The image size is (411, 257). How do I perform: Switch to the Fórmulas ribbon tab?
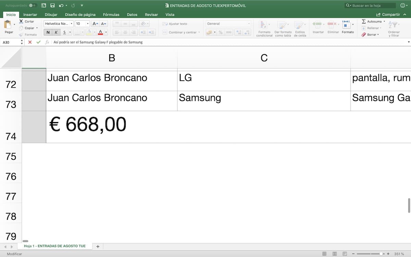(111, 15)
